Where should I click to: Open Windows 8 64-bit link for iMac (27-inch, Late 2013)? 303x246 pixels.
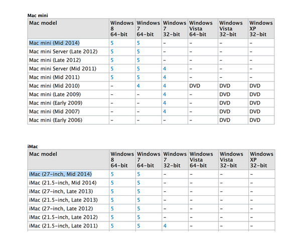tap(112, 191)
